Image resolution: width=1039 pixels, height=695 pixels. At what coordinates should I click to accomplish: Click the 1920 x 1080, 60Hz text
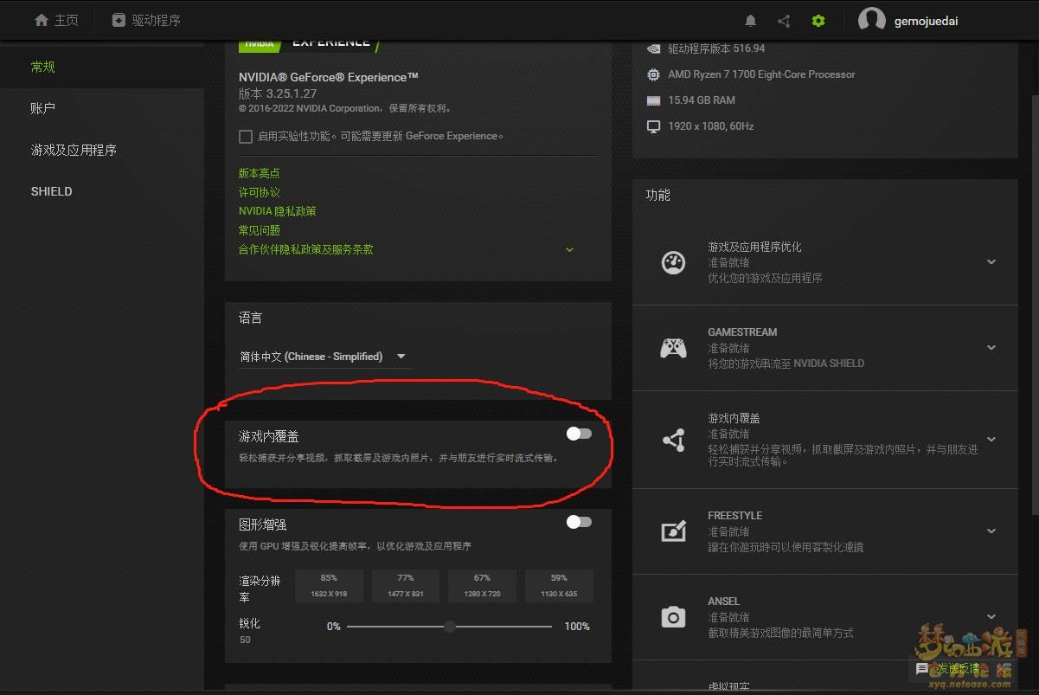click(711, 126)
